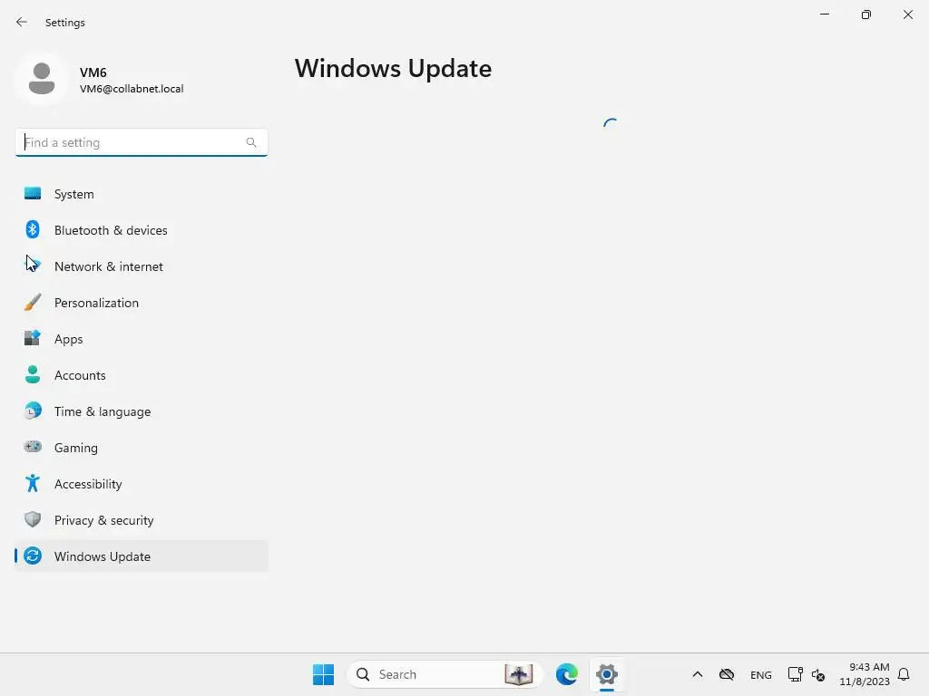The image size is (929, 696).
Task: Go back using the Settings back arrow
Action: (22, 22)
